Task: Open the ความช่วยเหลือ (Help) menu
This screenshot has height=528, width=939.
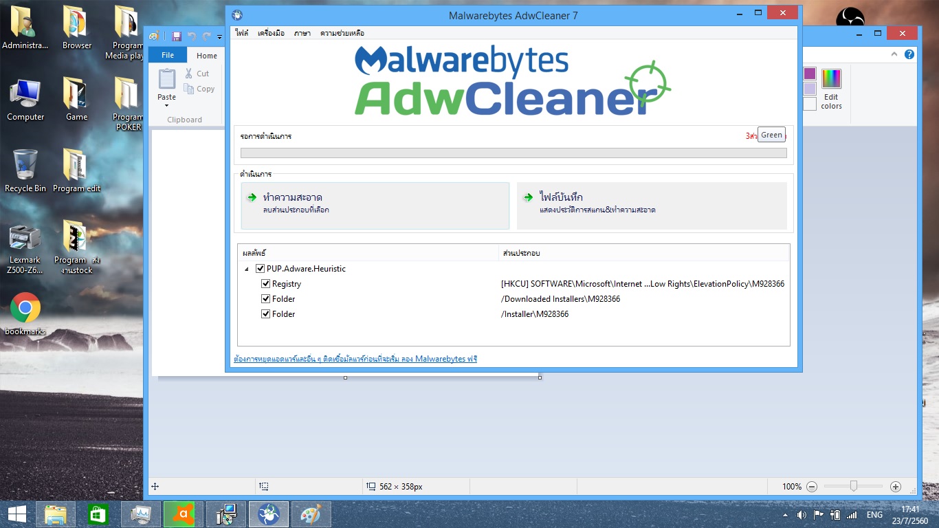Action: pyautogui.click(x=342, y=33)
